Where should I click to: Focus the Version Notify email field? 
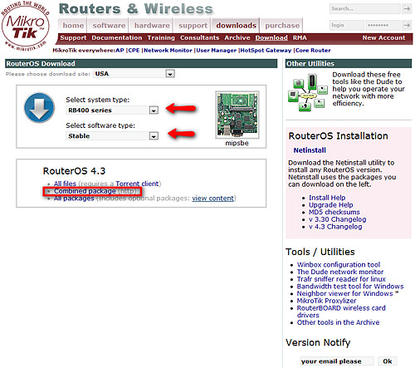point(337,361)
